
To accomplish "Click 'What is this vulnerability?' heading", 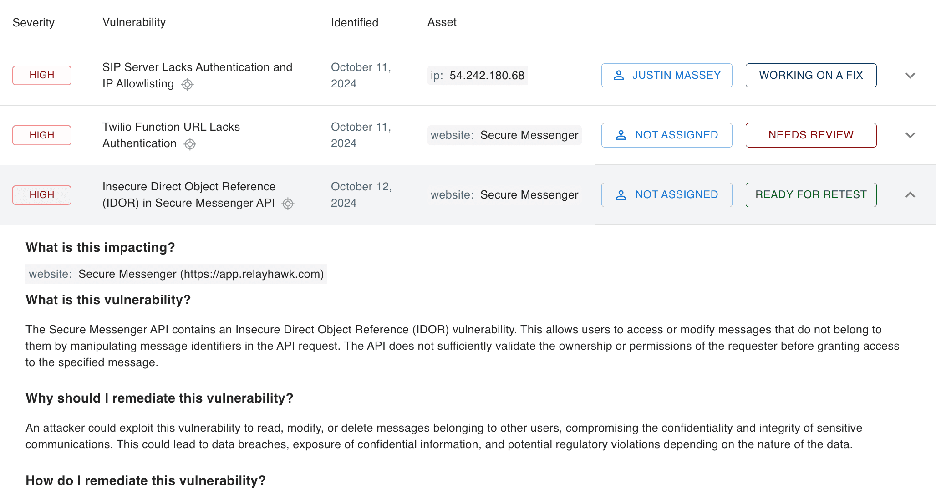I will click(108, 300).
